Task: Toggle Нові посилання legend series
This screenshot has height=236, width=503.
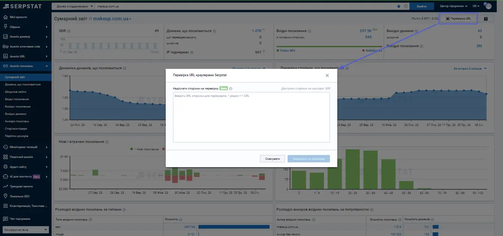Action: pos(144,149)
